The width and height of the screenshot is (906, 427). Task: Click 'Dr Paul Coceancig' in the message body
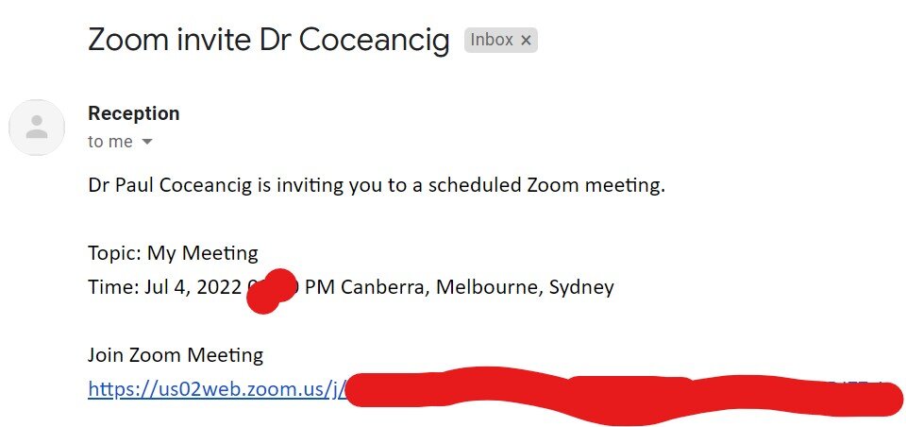click(x=170, y=186)
